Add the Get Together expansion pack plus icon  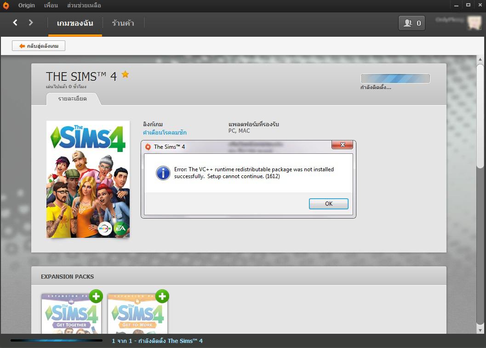tap(96, 296)
